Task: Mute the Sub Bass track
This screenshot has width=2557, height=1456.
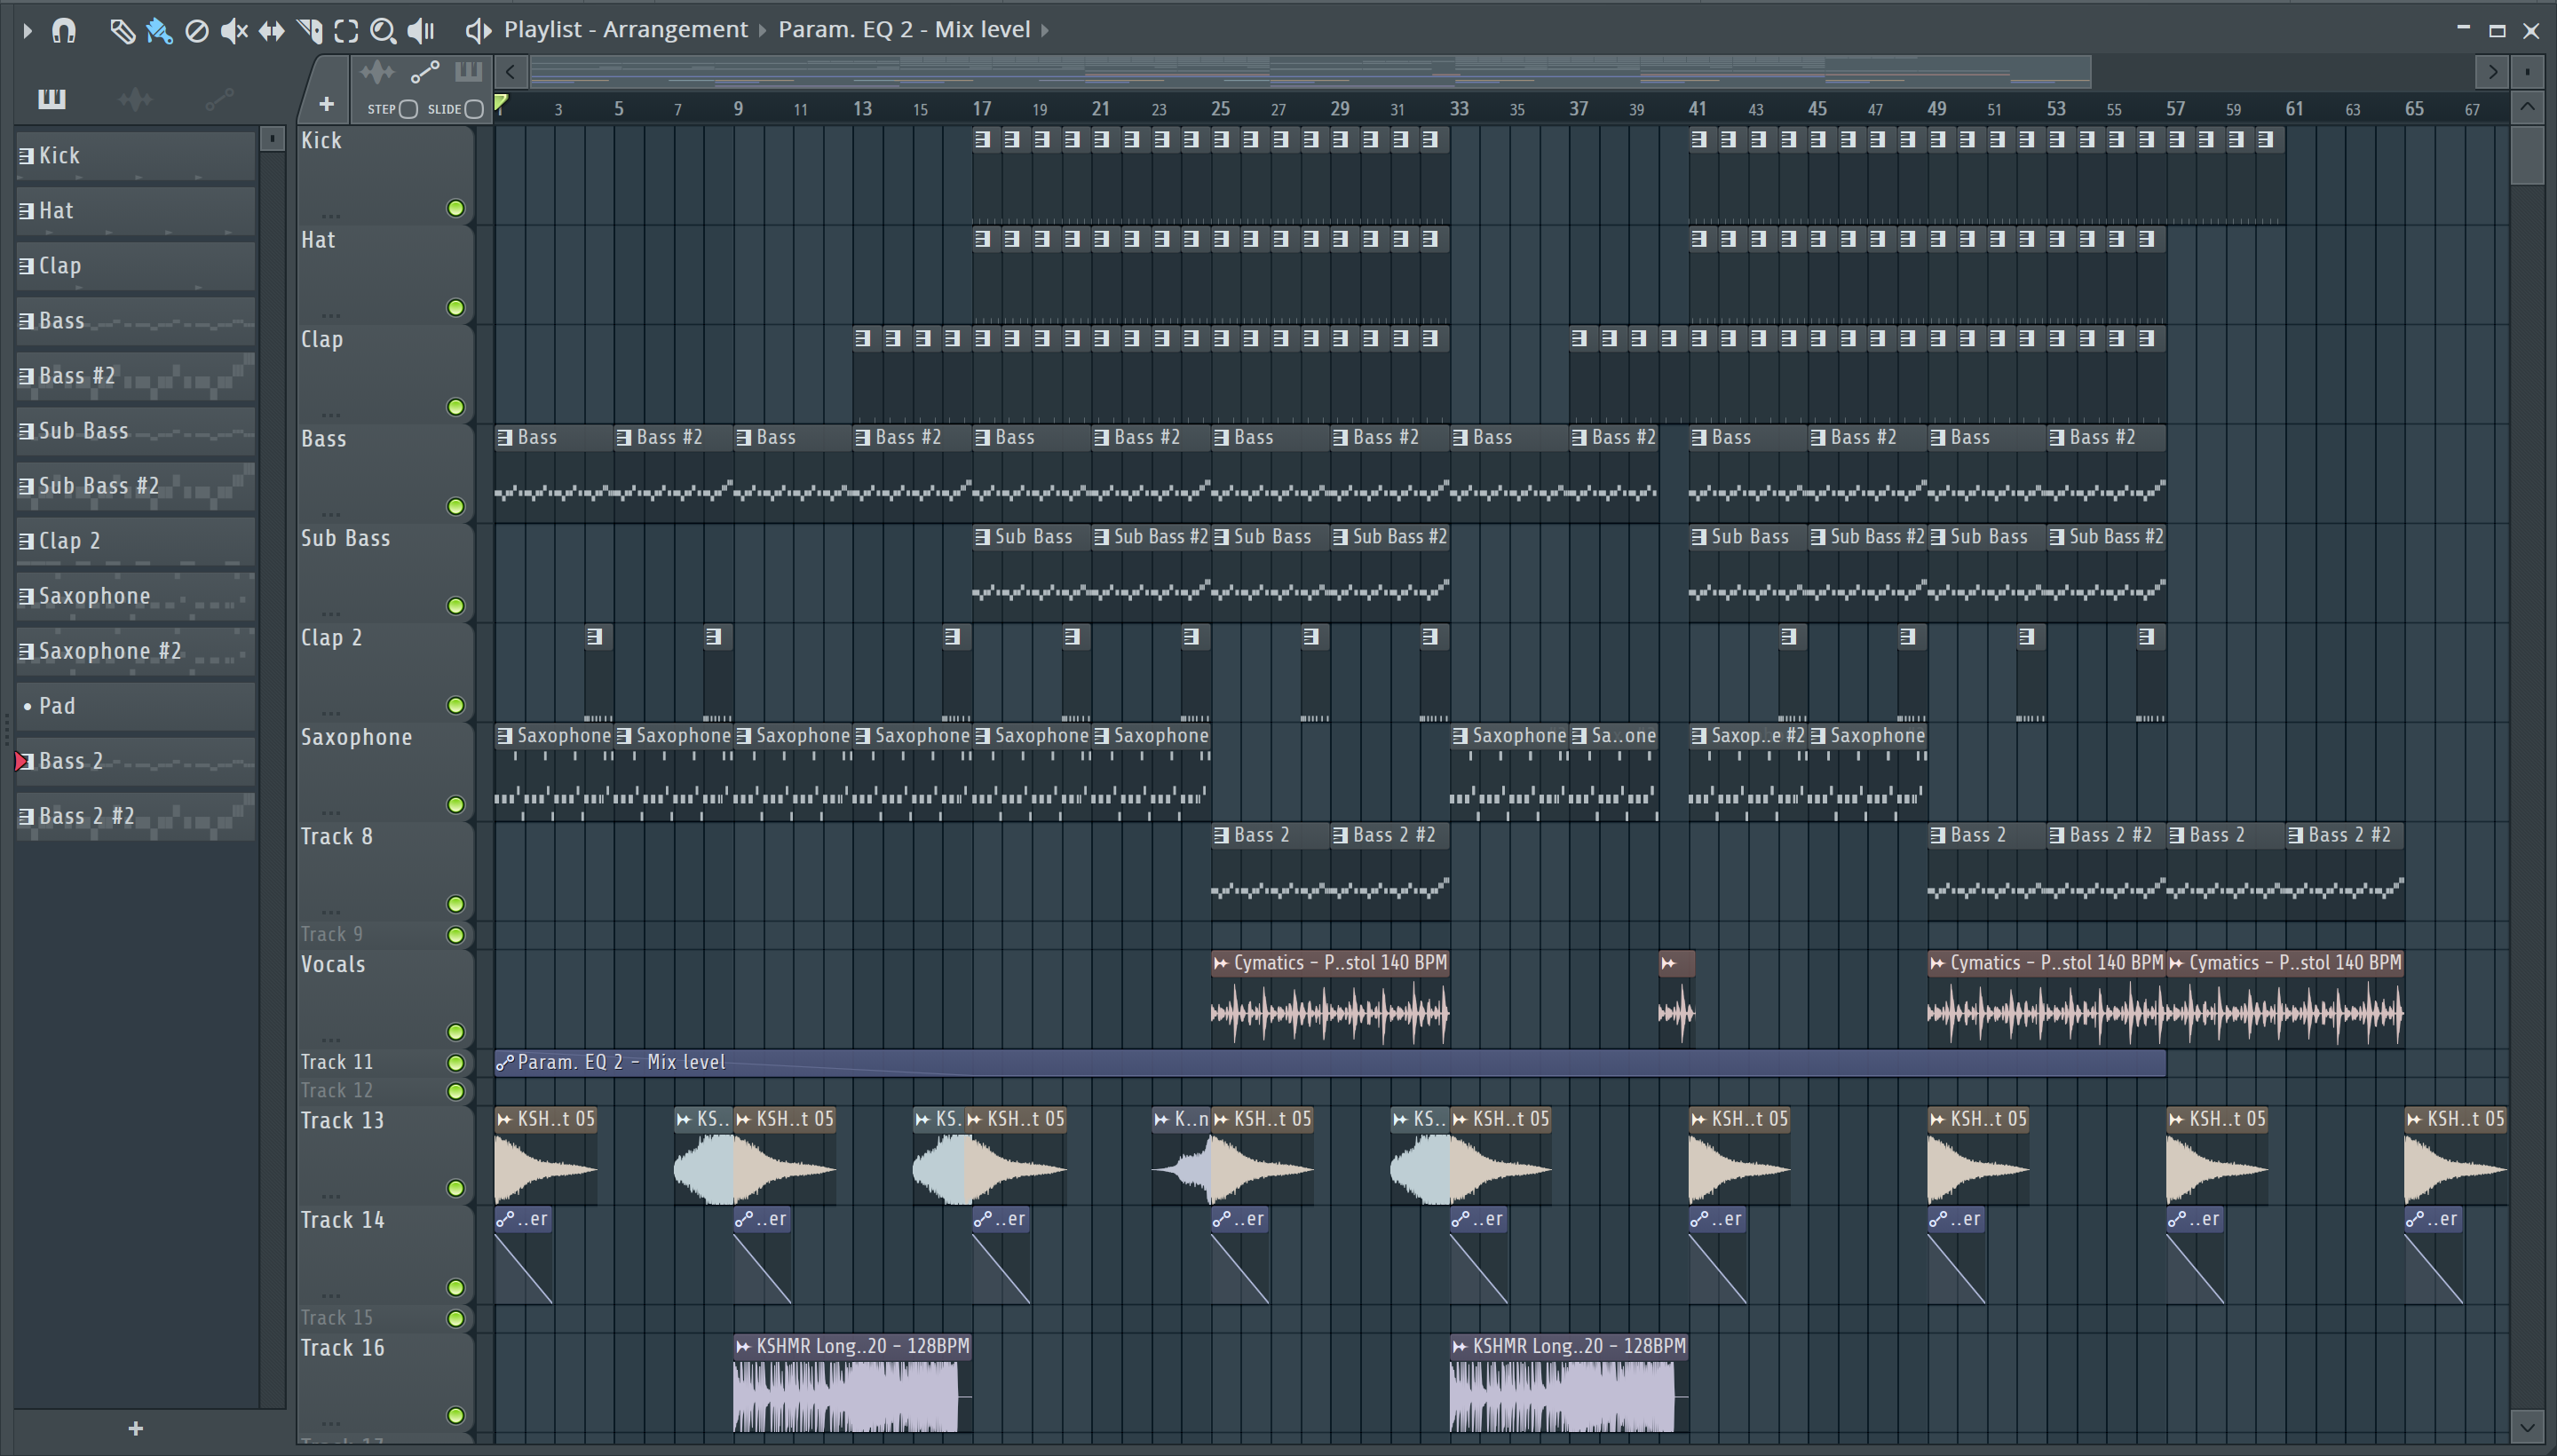Action: coord(455,606)
